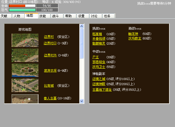Select the 任务 tab
The height and width of the screenshot is (127, 175).
tap(107, 16)
